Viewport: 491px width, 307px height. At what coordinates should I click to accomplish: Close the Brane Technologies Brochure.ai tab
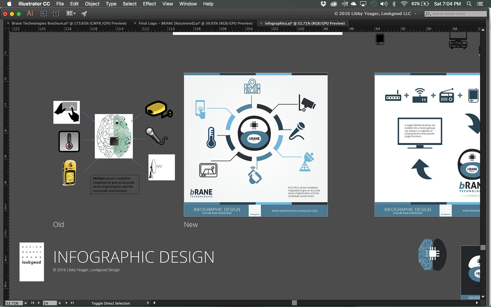click(8, 23)
